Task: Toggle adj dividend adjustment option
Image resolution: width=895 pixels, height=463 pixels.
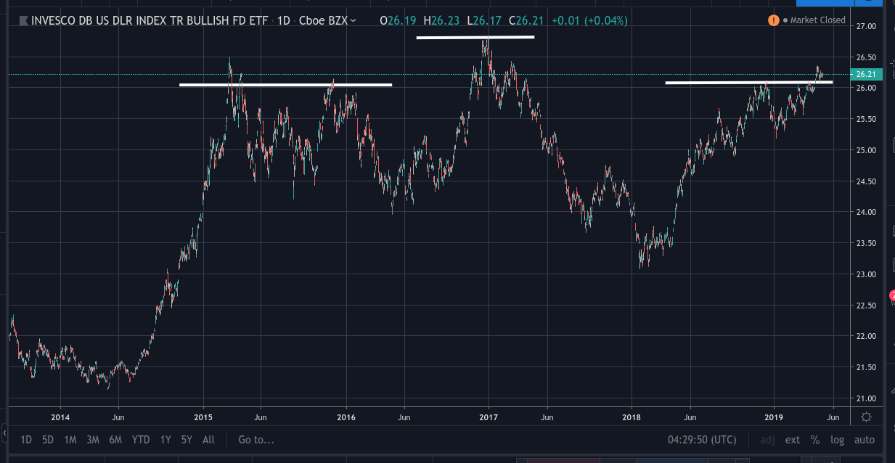Action: pos(768,440)
